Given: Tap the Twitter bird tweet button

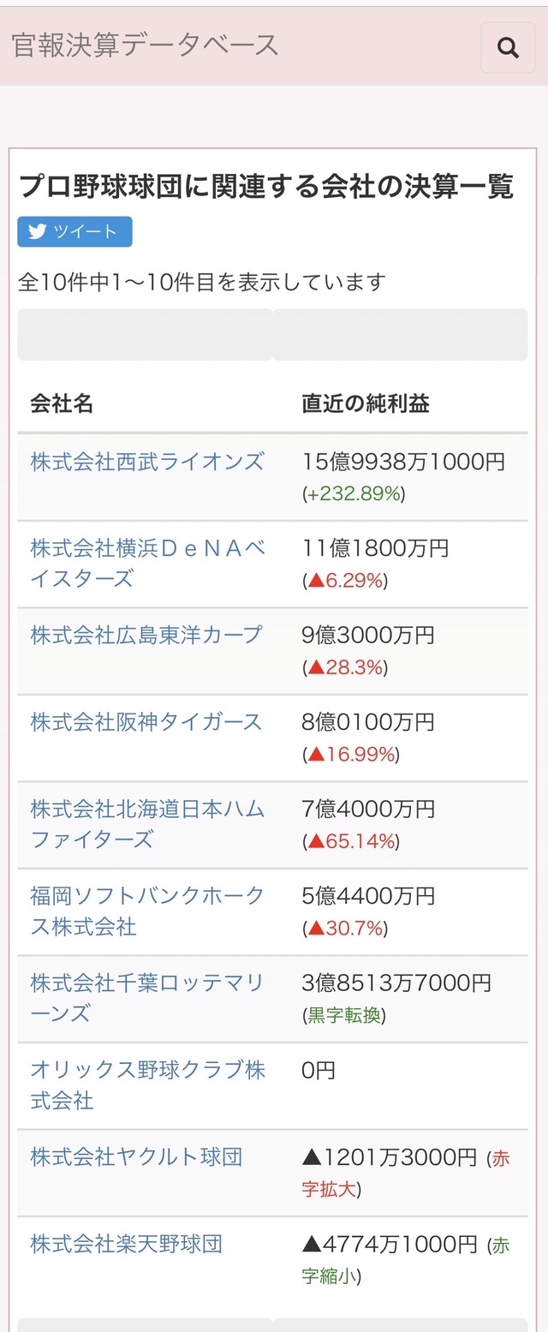Looking at the screenshot, I should pos(74,232).
